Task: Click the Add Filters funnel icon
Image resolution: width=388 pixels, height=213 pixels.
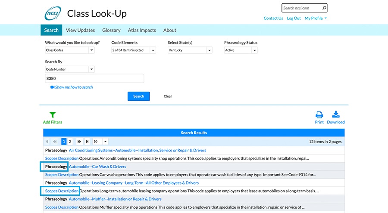Action: 53,114
